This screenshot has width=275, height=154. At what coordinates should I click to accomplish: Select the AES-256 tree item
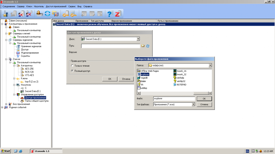[29, 69]
